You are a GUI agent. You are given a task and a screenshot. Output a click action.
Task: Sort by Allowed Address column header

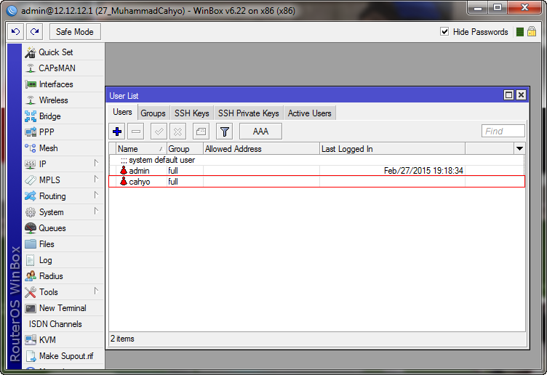(261, 149)
